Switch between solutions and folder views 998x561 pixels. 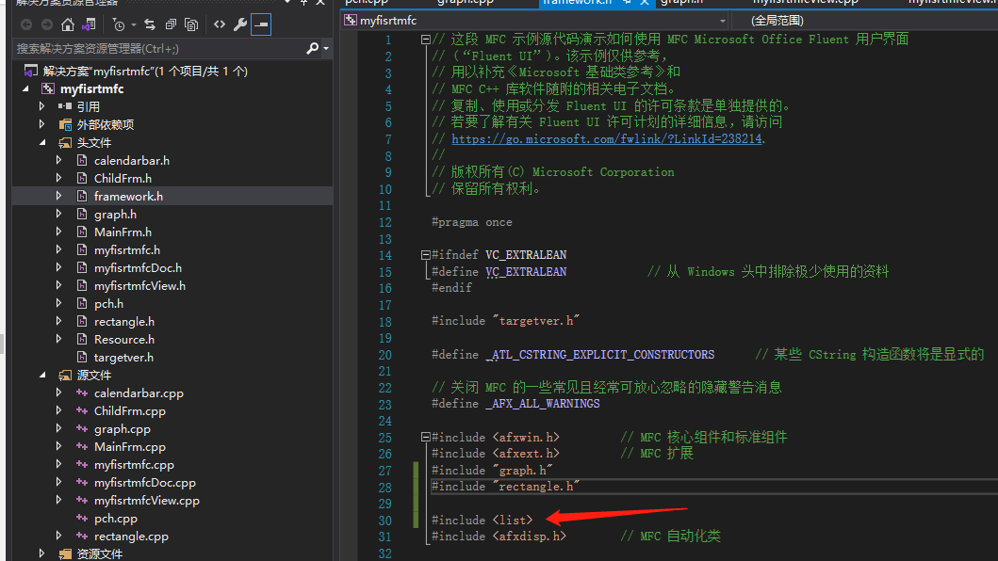[x=90, y=24]
